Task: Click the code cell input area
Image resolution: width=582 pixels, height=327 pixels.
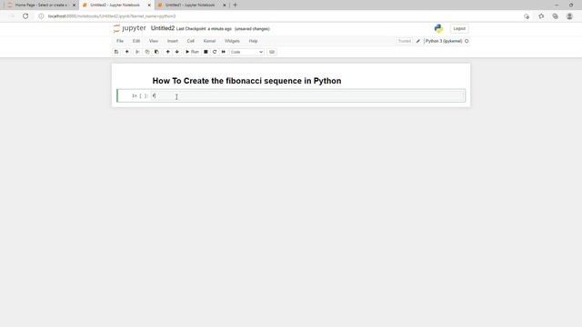Action: [307, 95]
